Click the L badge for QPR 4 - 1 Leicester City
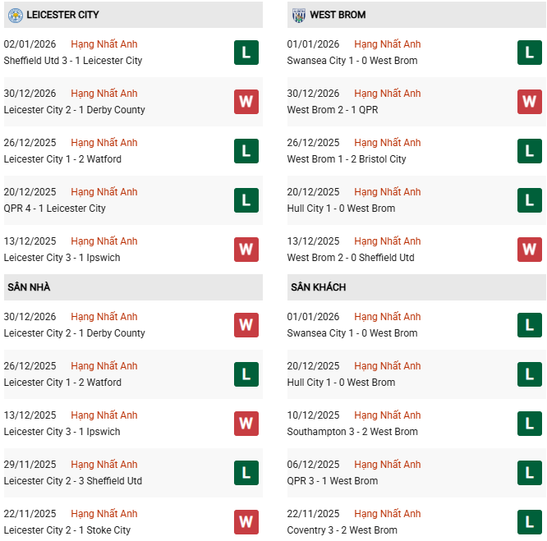The height and width of the screenshot is (541, 547). [246, 200]
